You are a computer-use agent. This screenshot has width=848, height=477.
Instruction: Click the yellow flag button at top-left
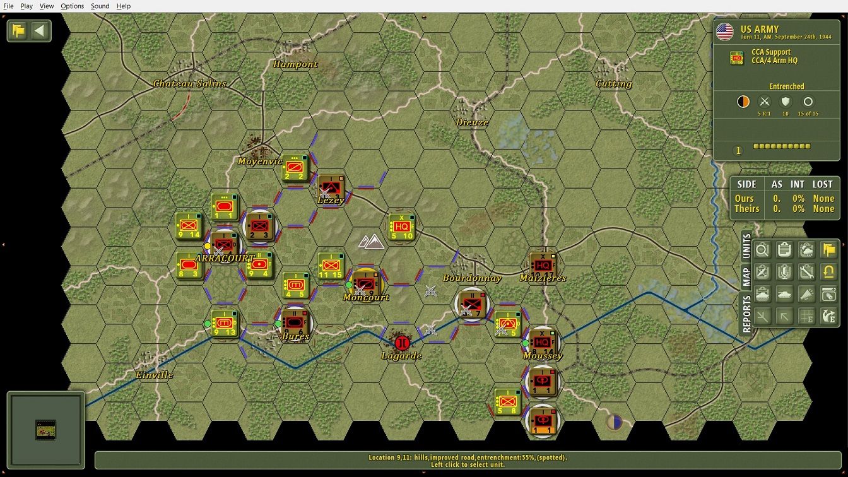coord(18,31)
